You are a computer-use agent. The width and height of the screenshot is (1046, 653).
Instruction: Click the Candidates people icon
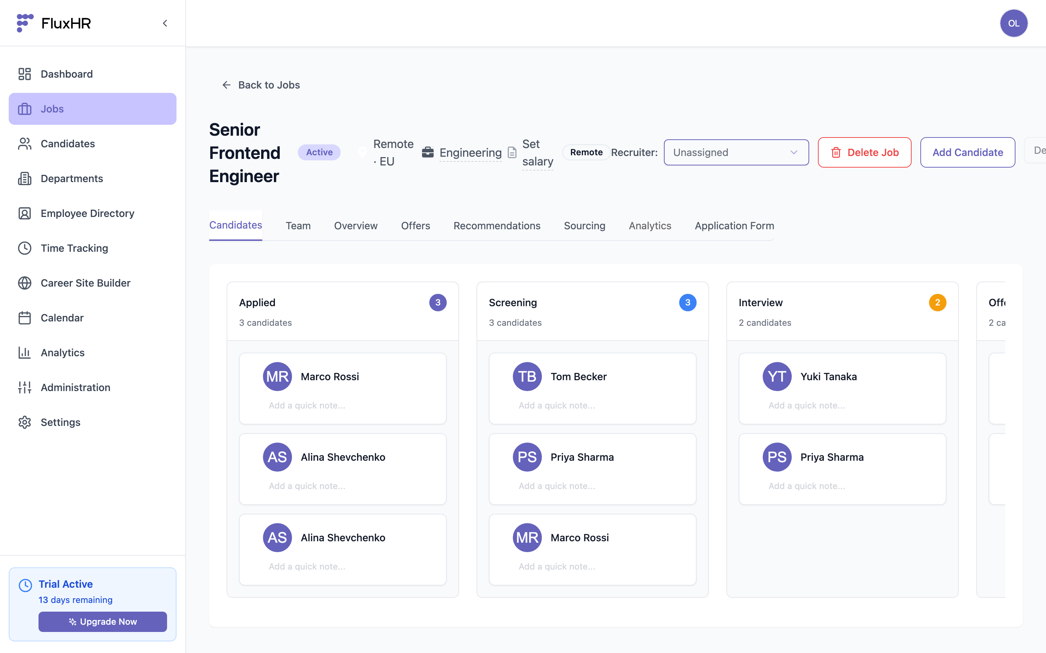click(25, 144)
